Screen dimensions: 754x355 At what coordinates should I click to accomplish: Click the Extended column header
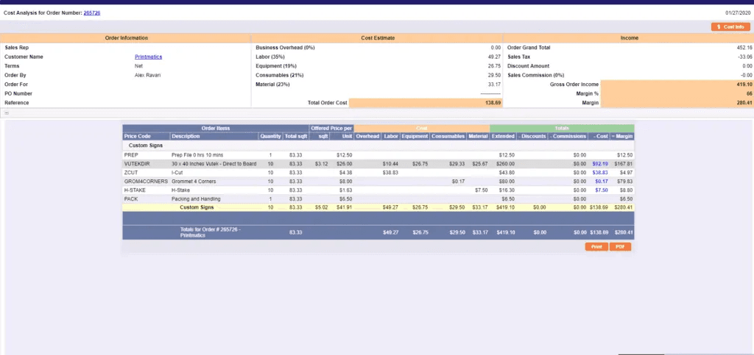(x=503, y=136)
